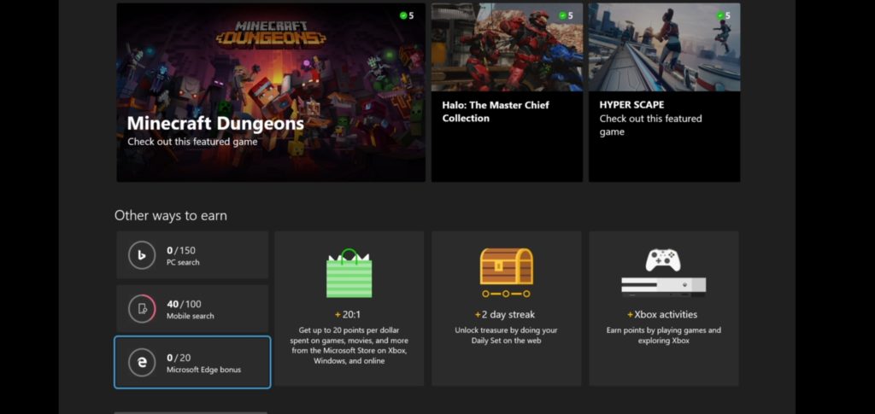Click the treasure chest icon
Viewport: 875px width, 414px height.
506,266
